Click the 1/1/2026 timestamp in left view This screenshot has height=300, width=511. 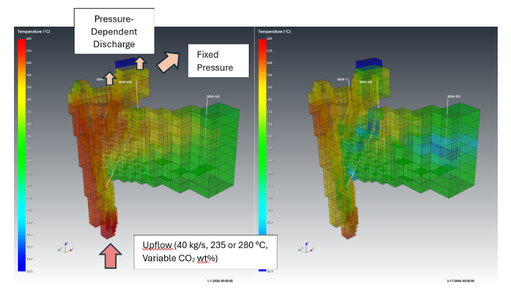click(x=220, y=281)
